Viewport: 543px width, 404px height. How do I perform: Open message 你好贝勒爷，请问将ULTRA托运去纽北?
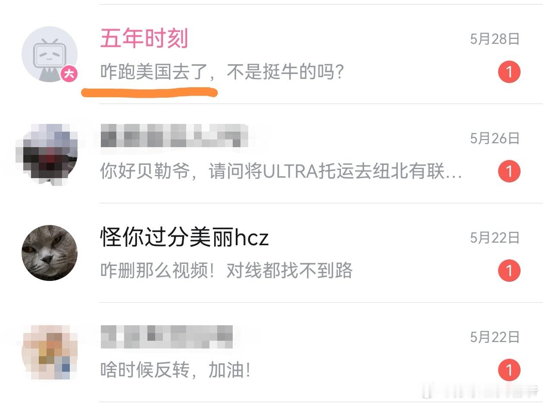(281, 172)
